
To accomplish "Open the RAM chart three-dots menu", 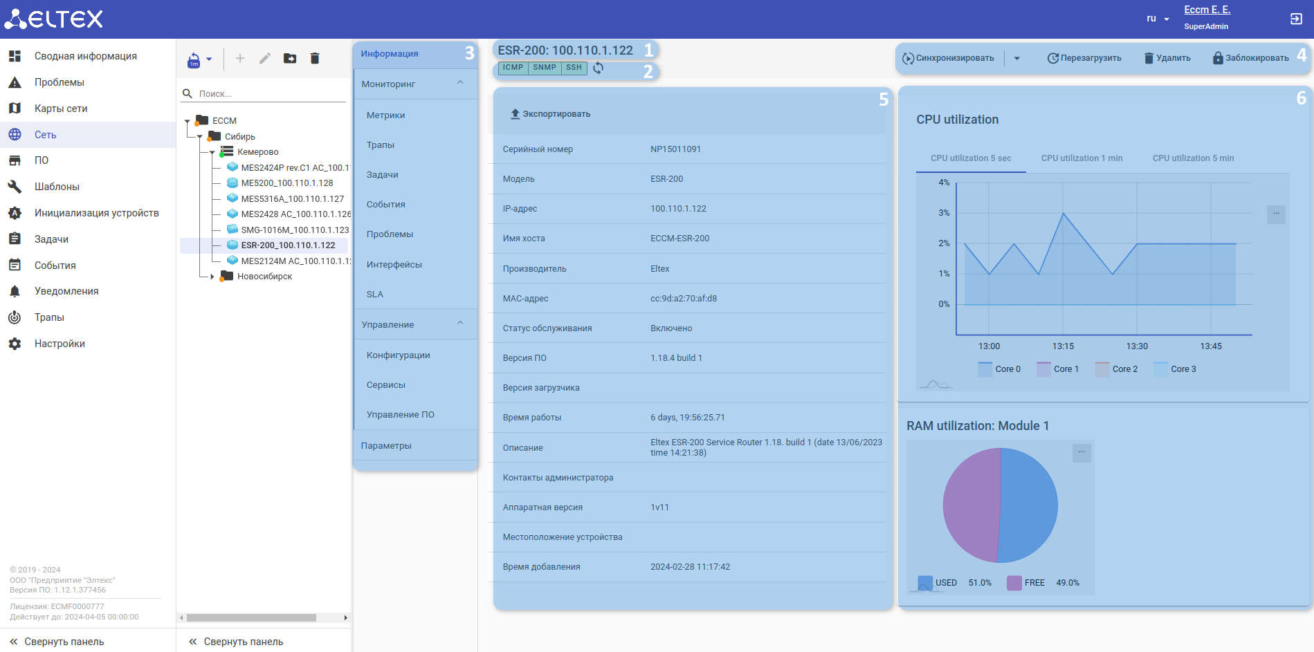I will click(1082, 453).
